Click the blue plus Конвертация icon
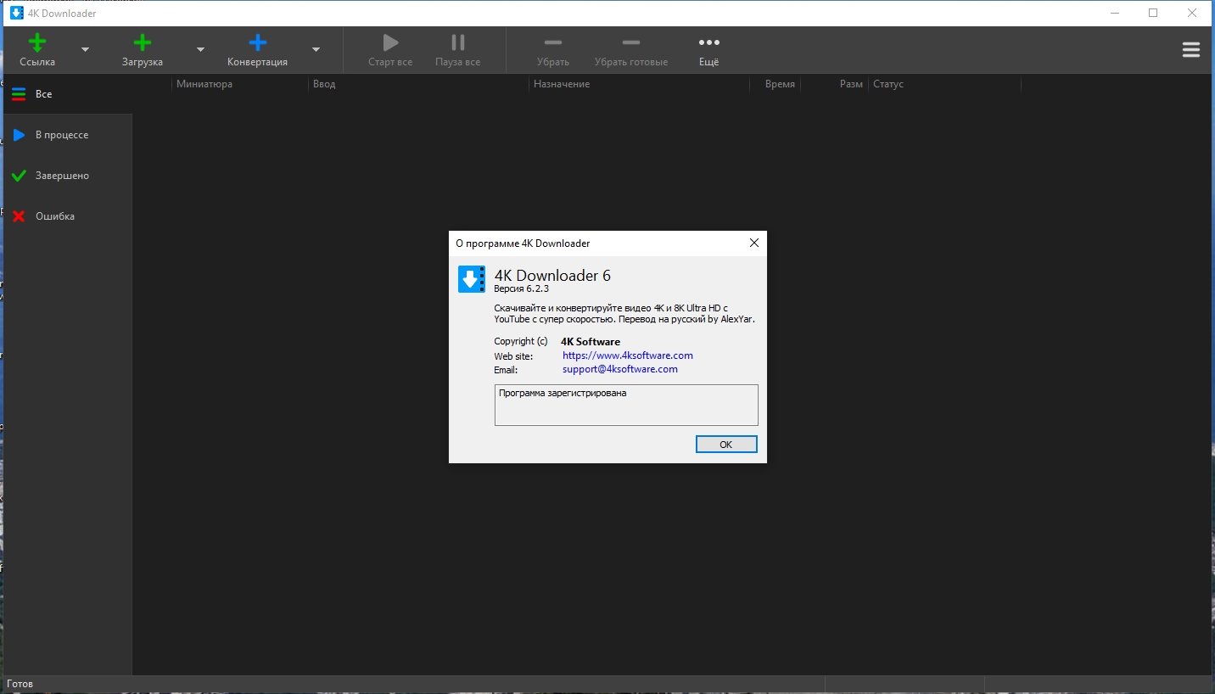Screen dimensions: 1215x694 pyautogui.click(x=258, y=42)
